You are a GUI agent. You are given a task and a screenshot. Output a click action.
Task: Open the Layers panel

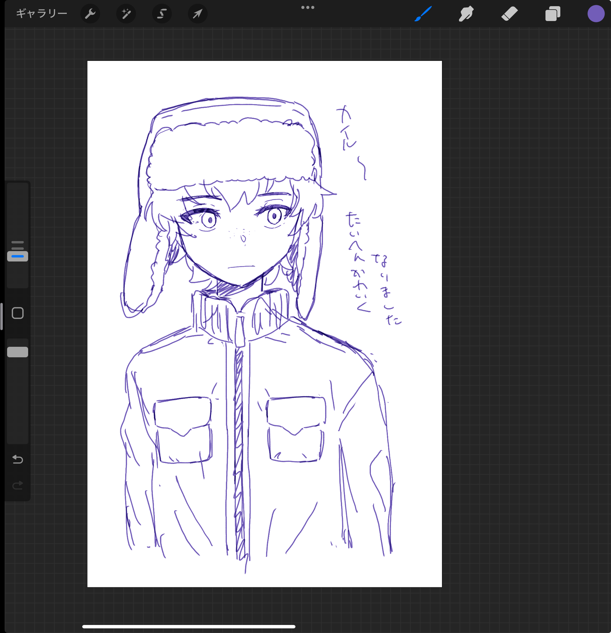[553, 14]
